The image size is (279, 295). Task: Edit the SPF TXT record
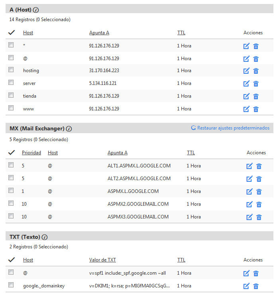click(246, 273)
